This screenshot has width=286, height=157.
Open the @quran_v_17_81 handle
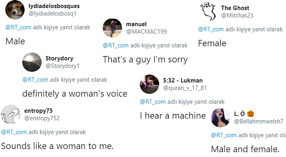(185, 88)
